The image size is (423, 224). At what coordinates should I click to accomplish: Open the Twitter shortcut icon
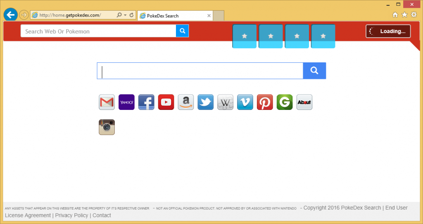206,102
